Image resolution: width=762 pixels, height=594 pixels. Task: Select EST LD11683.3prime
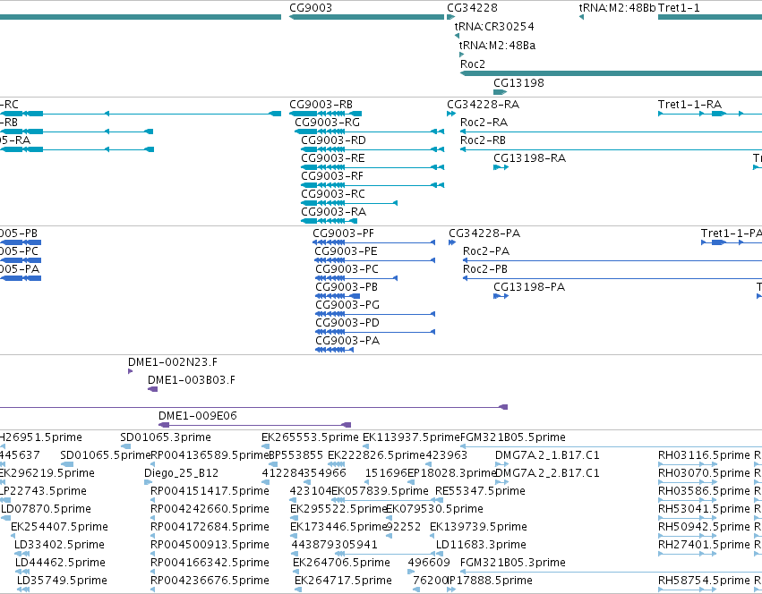click(481, 546)
